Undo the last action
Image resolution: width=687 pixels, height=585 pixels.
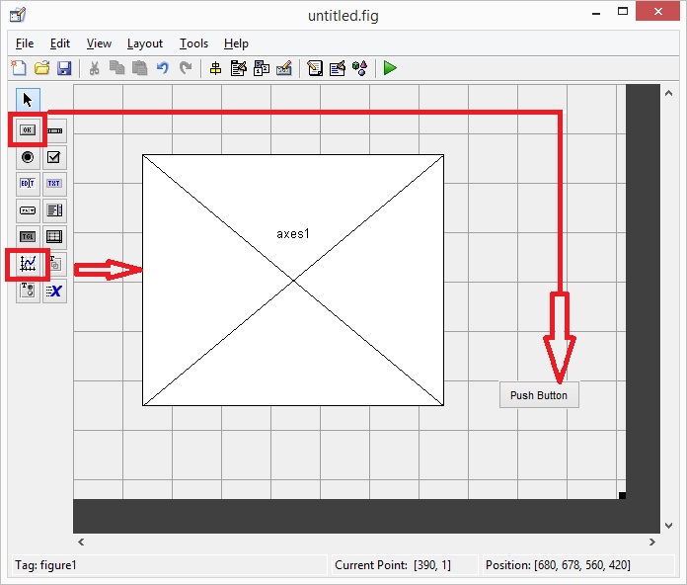(162, 68)
